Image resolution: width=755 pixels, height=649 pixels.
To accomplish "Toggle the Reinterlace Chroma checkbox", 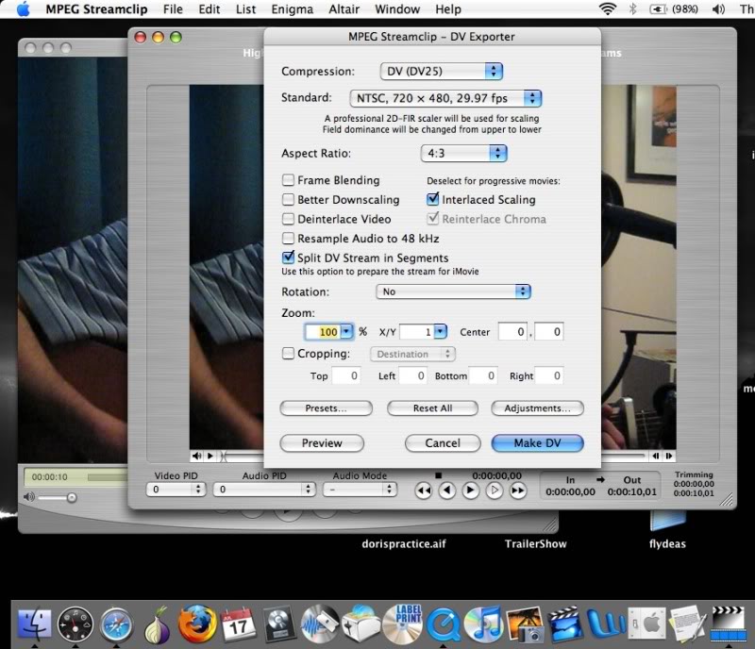I will pyautogui.click(x=433, y=219).
